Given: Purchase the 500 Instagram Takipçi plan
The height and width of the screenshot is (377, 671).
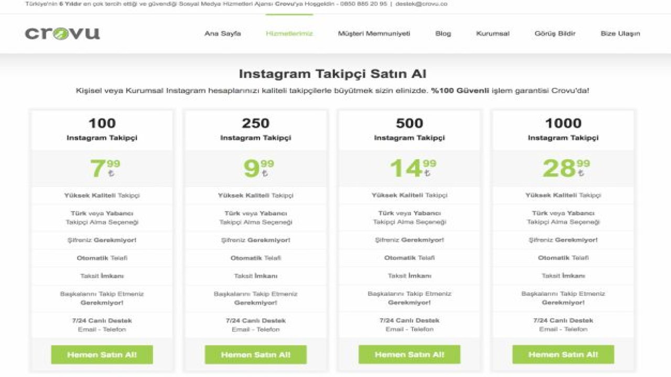Looking at the screenshot, I should pyautogui.click(x=409, y=354).
